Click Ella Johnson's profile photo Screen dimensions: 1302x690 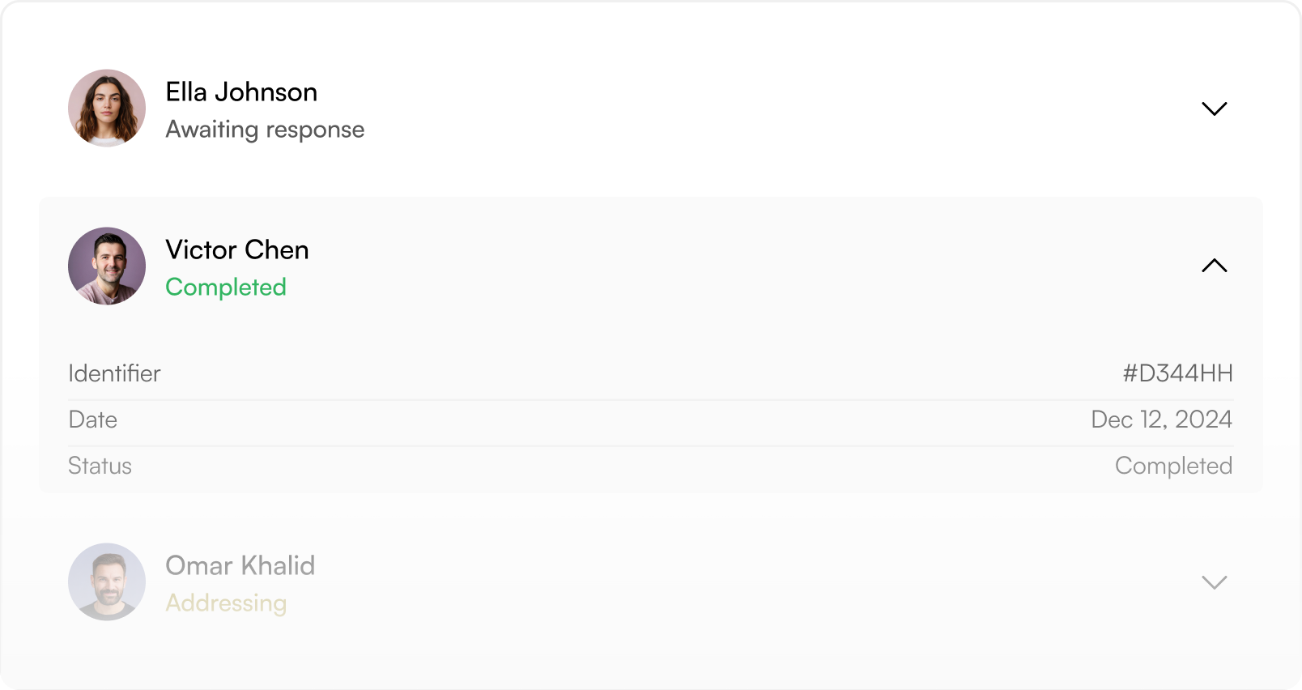coord(107,108)
